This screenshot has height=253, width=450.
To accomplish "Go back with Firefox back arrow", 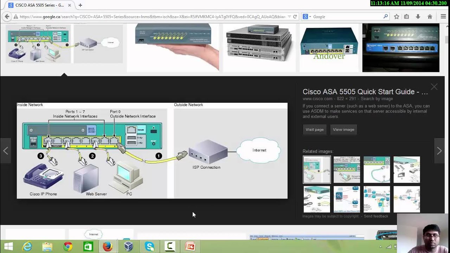I will coord(6,17).
